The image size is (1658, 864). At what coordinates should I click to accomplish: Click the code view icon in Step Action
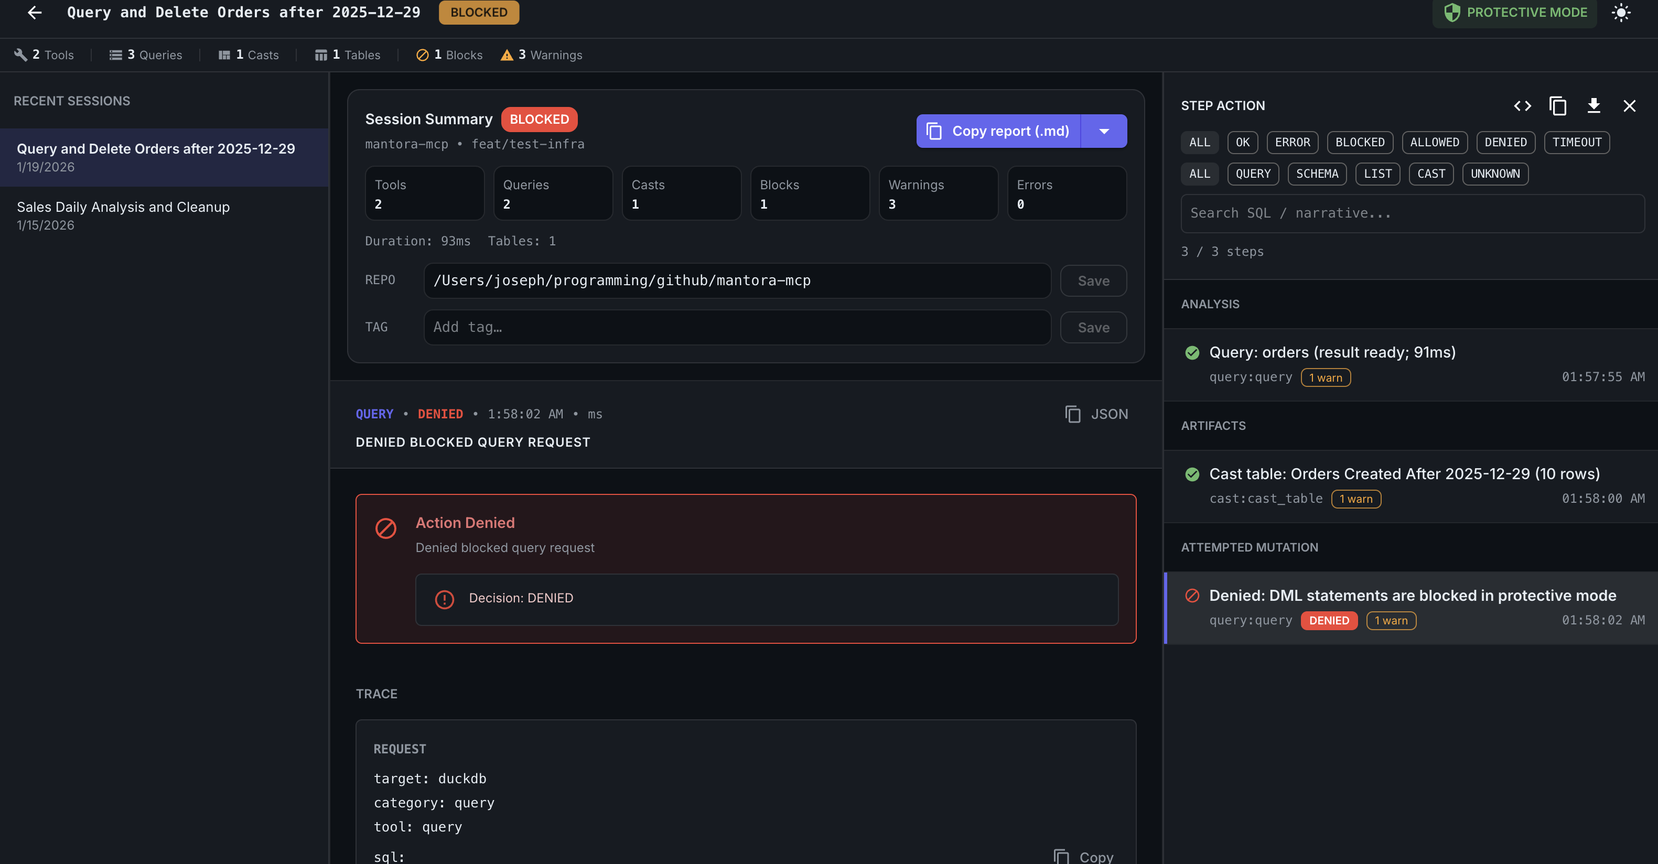[x=1522, y=105]
